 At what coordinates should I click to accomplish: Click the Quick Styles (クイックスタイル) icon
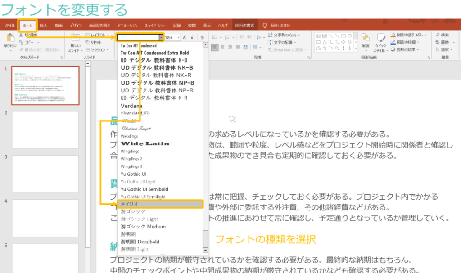[380, 41]
